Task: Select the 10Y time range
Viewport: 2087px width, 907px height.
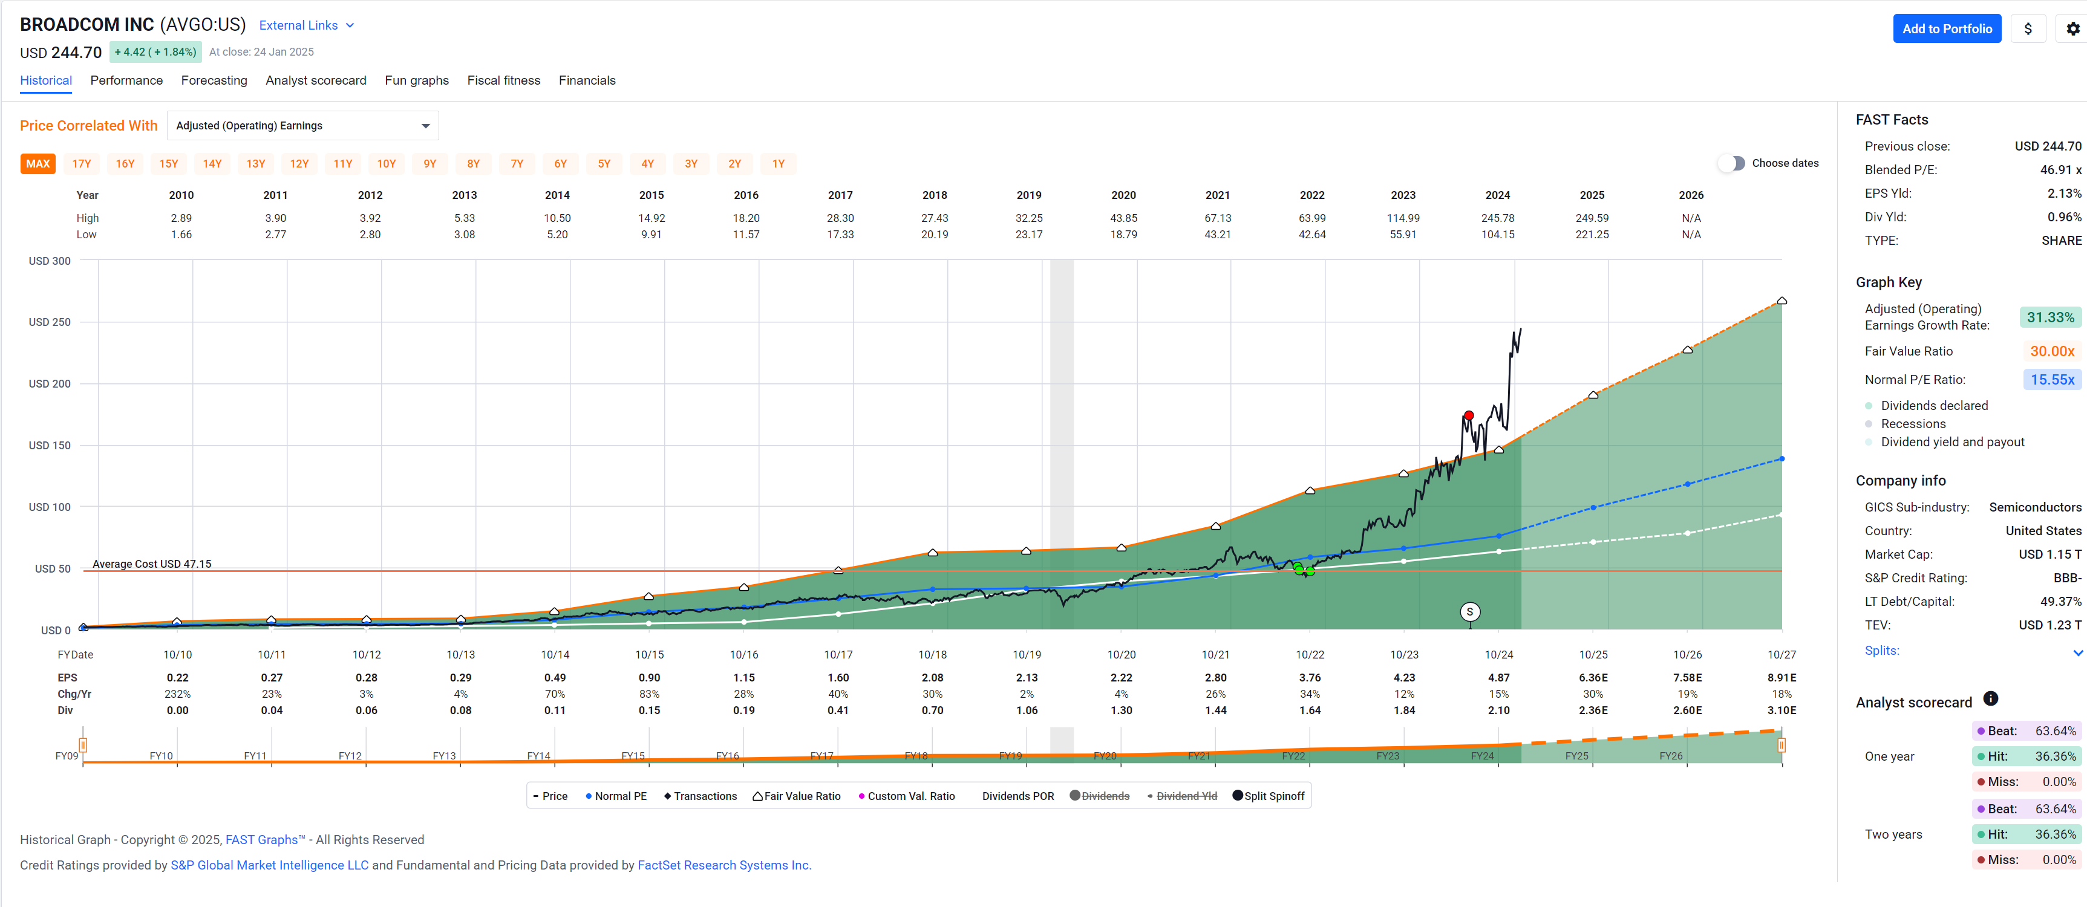Action: point(387,164)
